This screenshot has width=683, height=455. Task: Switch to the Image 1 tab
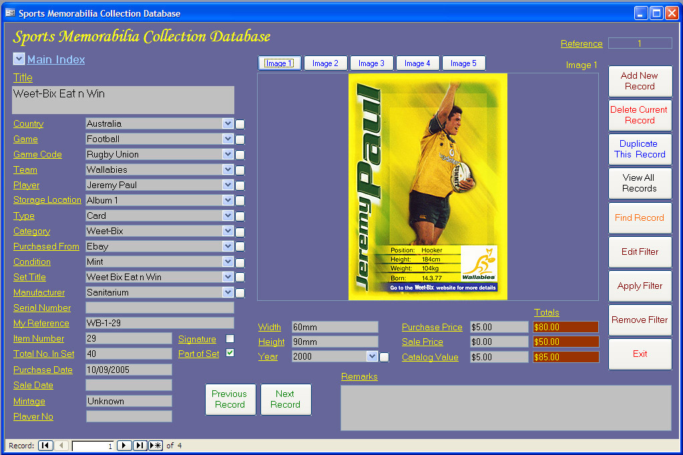pyautogui.click(x=279, y=63)
